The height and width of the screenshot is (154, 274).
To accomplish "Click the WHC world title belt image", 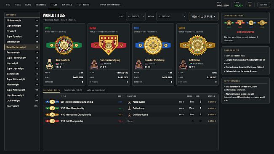I will 64,45.
